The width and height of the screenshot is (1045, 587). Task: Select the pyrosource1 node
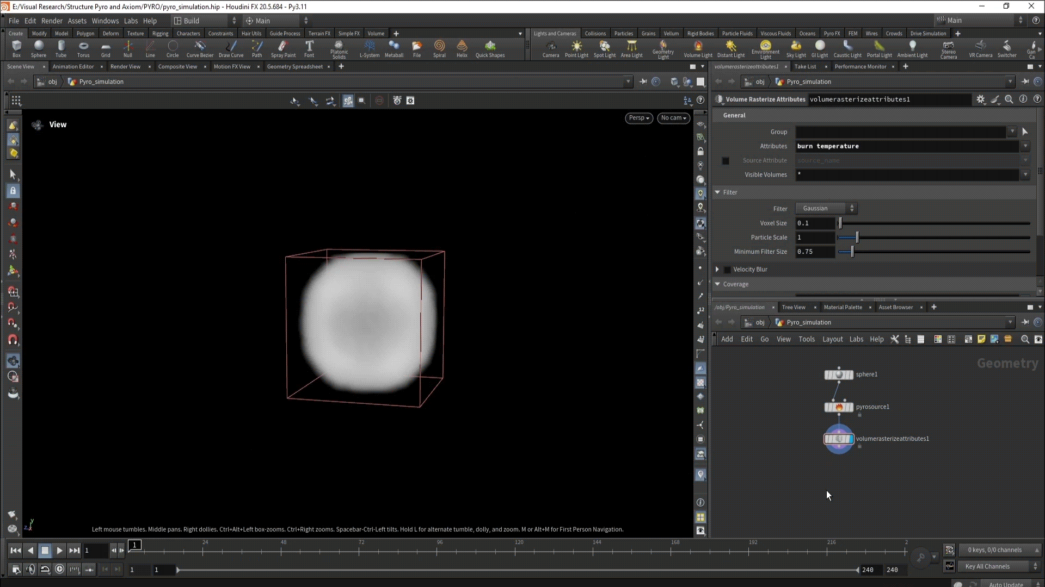[839, 407]
